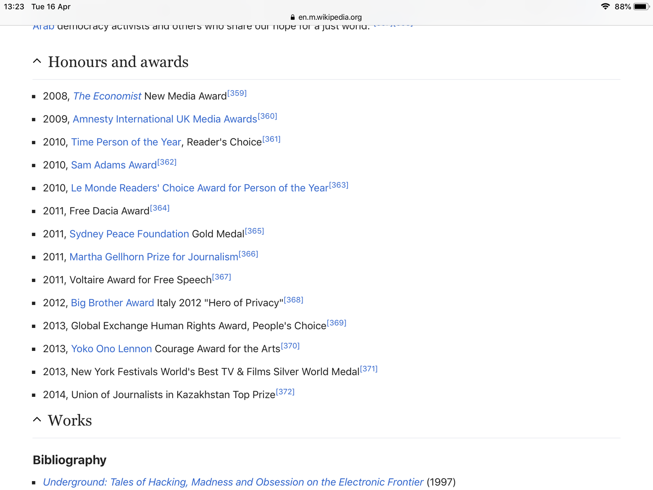Tap citation reference [364]
This screenshot has height=490, width=653.
point(160,208)
